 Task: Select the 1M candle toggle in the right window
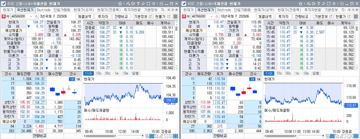point(258,79)
